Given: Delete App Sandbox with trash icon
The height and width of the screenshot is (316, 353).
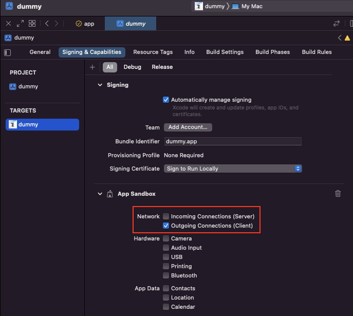Looking at the screenshot, I should (338, 194).
